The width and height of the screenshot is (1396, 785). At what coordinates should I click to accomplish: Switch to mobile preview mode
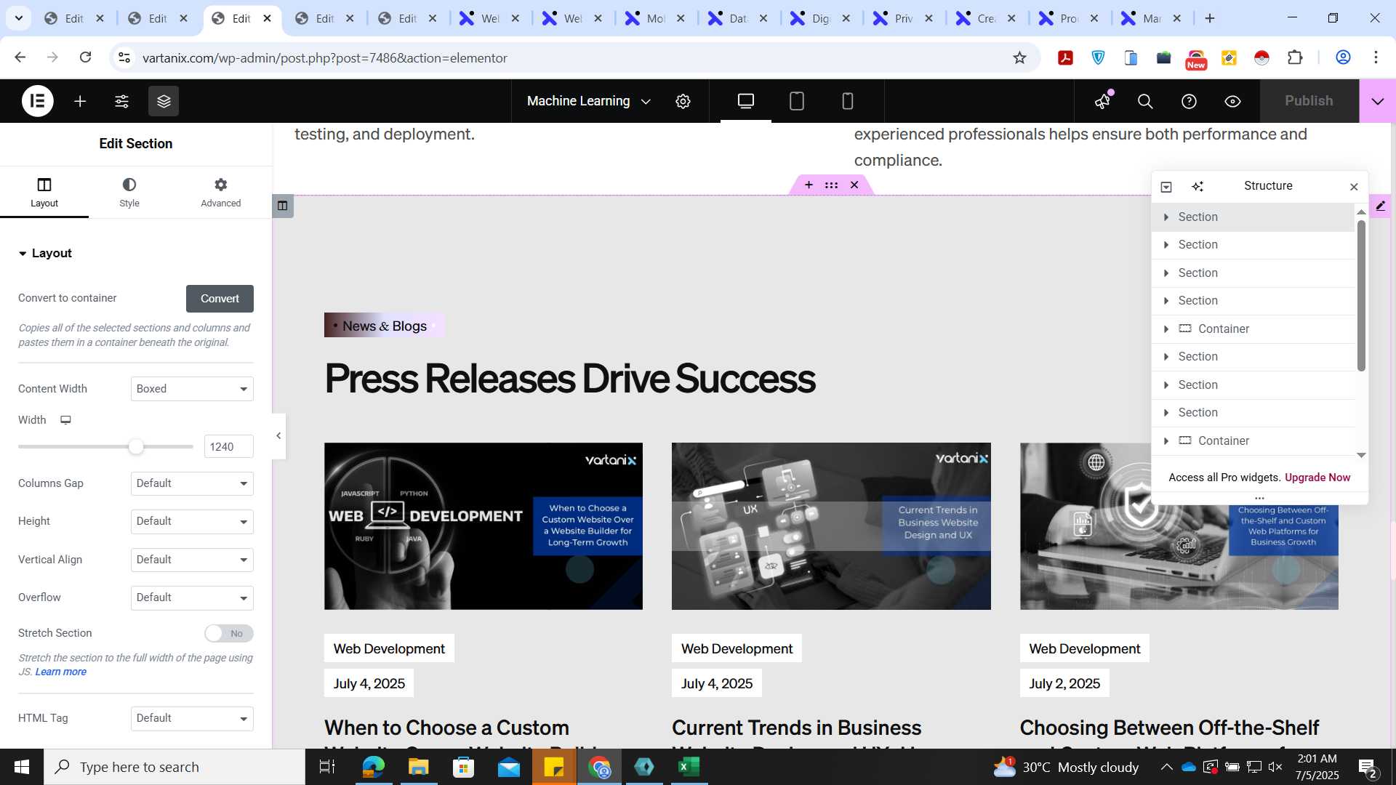coord(848,101)
